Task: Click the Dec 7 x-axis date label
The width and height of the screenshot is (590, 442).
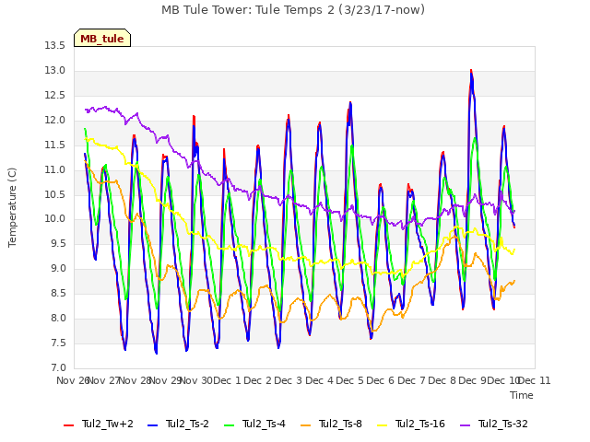Action: 411,380
